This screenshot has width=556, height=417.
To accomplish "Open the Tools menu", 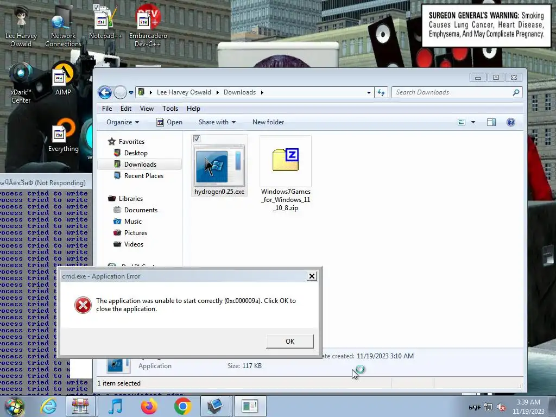I will click(x=170, y=109).
